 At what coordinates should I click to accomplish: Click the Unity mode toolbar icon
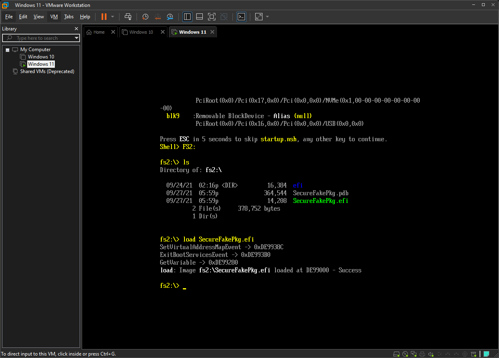tap(224, 17)
